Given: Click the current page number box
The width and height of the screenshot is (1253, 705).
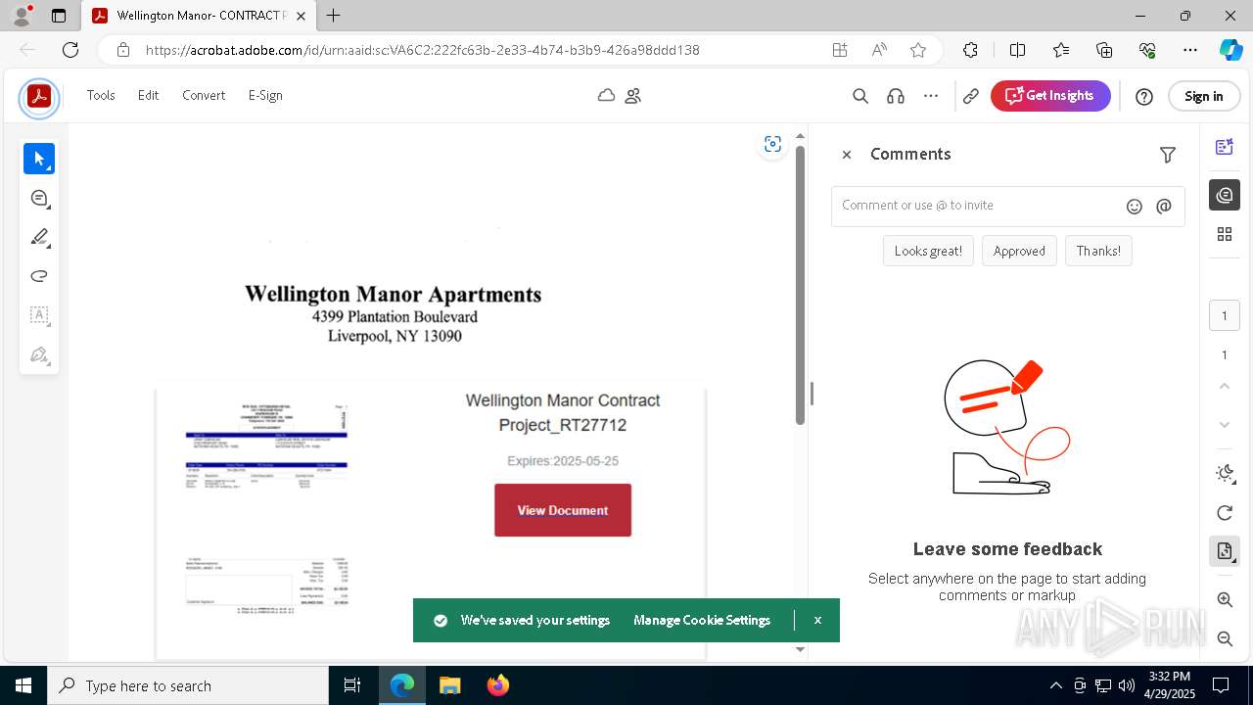Looking at the screenshot, I should click(x=1225, y=315).
